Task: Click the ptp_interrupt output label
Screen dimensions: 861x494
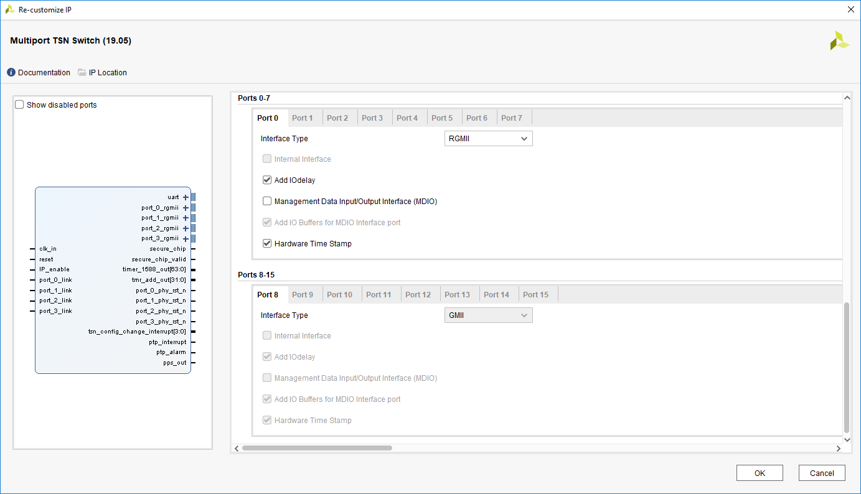Action: tap(167, 342)
